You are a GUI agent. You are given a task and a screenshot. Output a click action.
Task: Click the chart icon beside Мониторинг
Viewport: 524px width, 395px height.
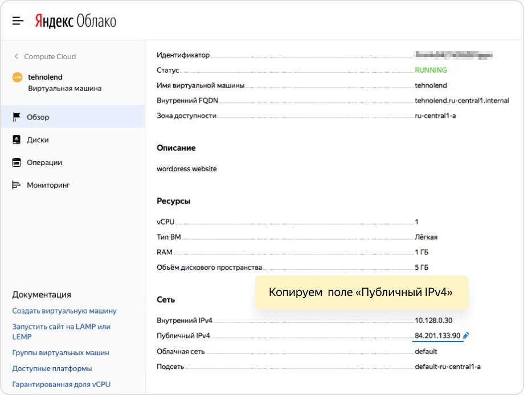pyautogui.click(x=17, y=185)
